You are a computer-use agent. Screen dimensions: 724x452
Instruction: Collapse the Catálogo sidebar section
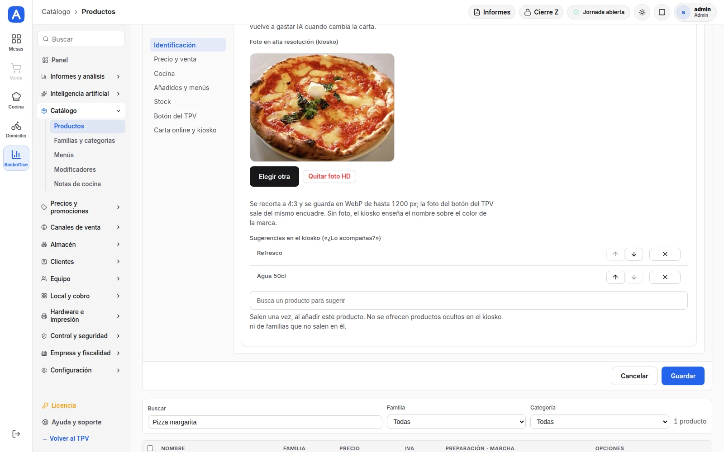81,111
